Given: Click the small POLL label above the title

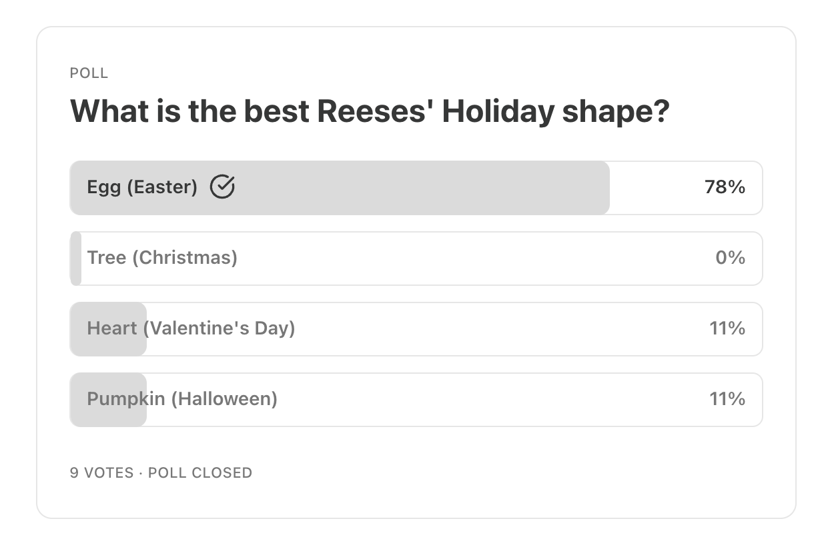Looking at the screenshot, I should click(x=89, y=73).
